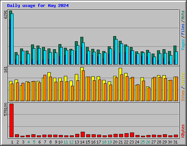Click the day 20 cyan files bar
The height and width of the screenshot is (146, 187).
[116, 52]
